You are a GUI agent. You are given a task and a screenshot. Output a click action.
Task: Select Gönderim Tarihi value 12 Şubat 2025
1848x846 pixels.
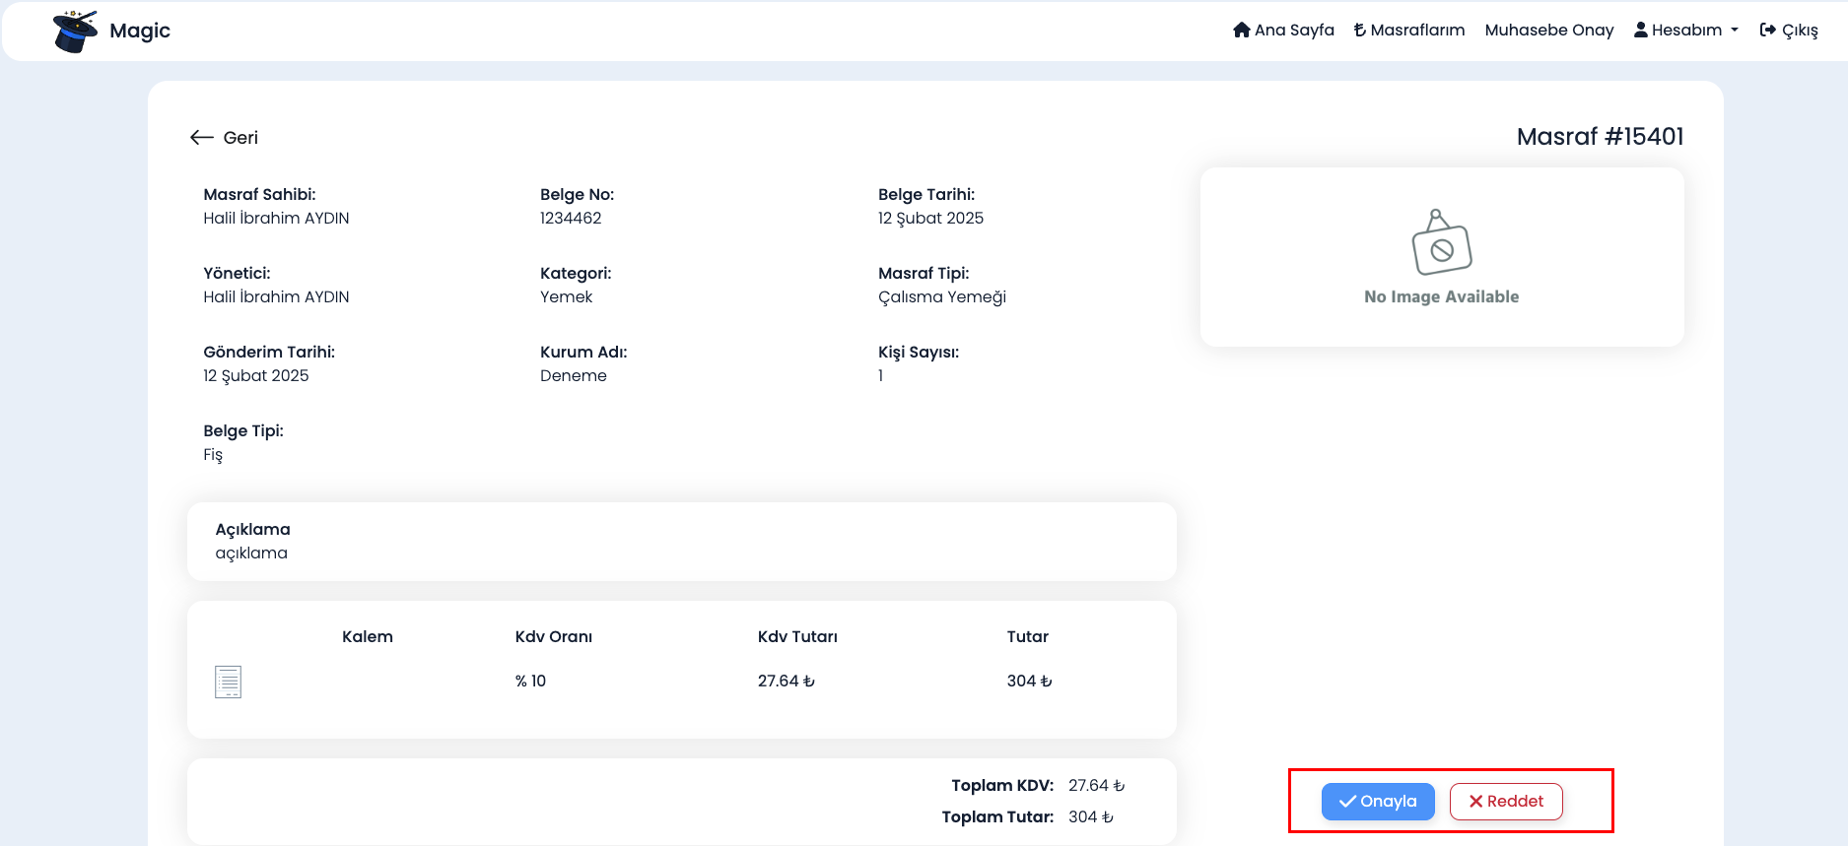256,375
